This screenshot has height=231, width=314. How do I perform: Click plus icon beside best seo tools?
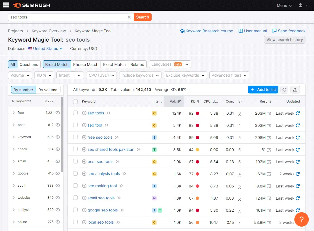click(x=84, y=162)
